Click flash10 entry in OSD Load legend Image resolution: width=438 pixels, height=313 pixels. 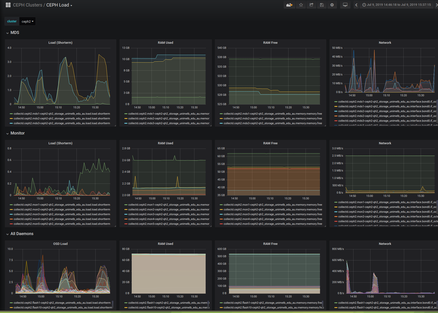point(63,308)
